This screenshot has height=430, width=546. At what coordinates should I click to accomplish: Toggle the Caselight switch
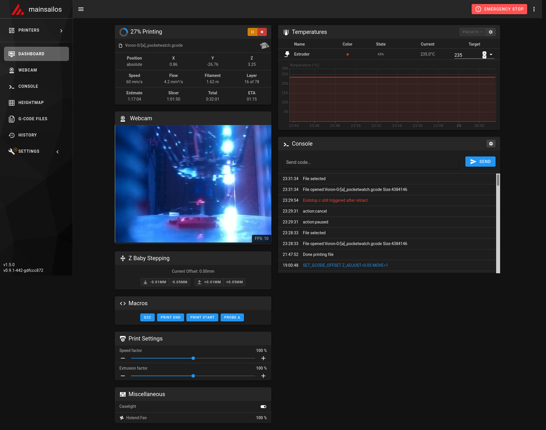tap(263, 407)
